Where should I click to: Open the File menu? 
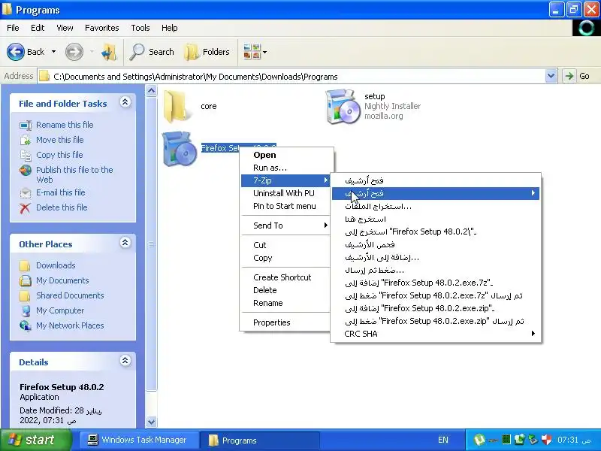click(13, 28)
